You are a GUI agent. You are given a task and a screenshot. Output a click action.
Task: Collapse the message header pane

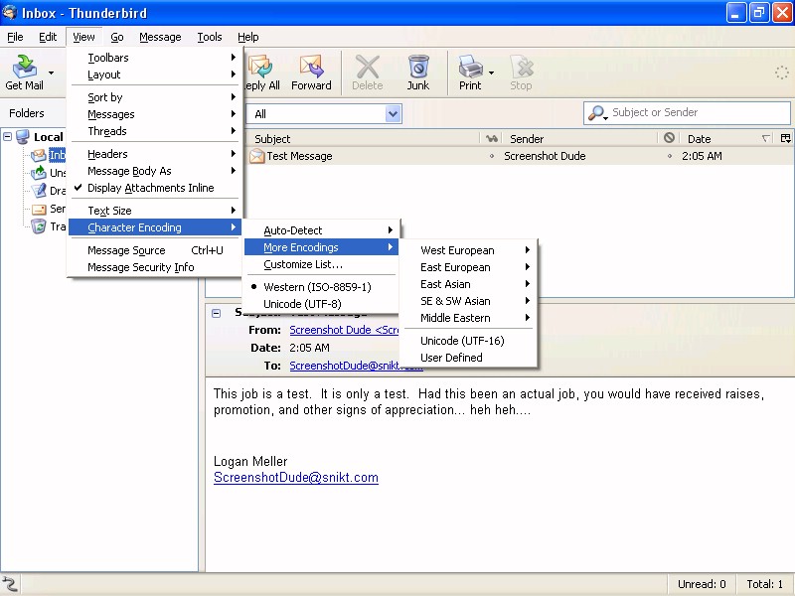[216, 313]
